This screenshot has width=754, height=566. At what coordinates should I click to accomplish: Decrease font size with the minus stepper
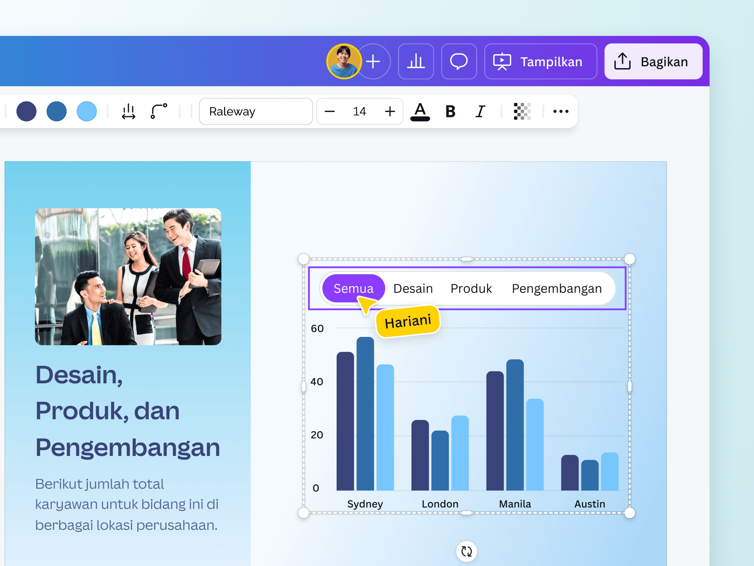(330, 111)
